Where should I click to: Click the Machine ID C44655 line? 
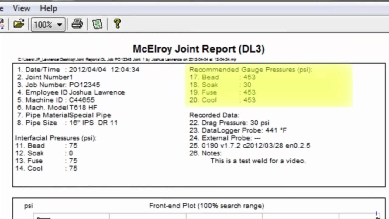56,100
